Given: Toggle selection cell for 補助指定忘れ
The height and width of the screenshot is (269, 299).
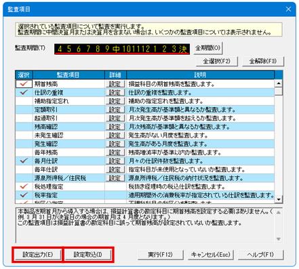Looking at the screenshot, I should tap(24, 101).
